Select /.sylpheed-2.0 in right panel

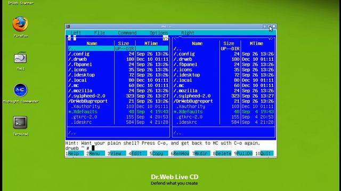pyautogui.click(x=224, y=96)
